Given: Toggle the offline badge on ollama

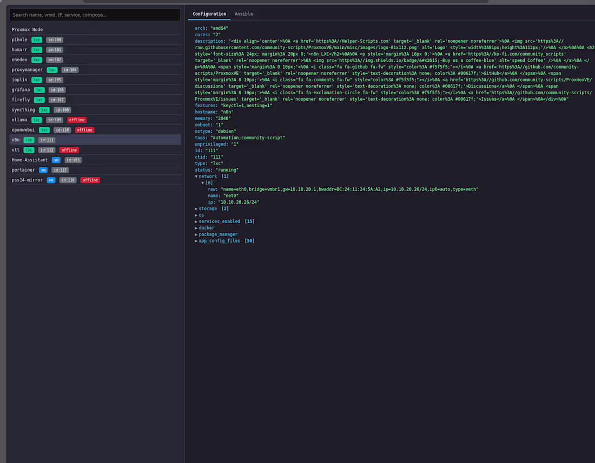Looking at the screenshot, I should point(76,120).
